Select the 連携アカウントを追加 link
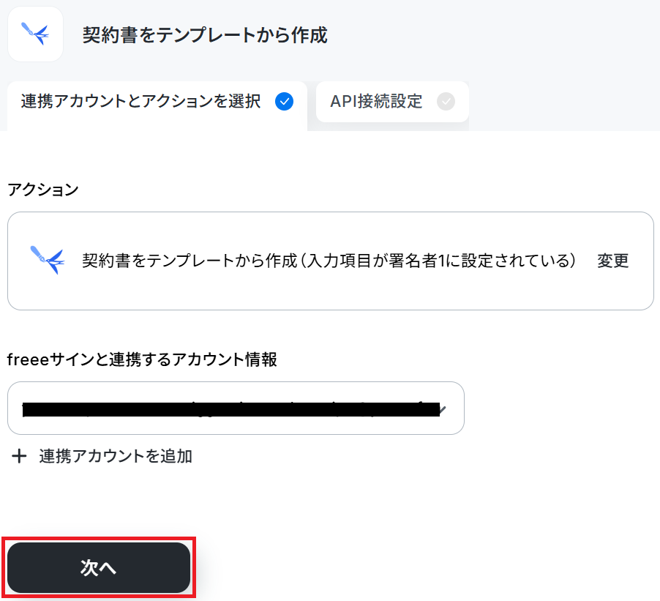Image resolution: width=660 pixels, height=601 pixels. click(116, 456)
